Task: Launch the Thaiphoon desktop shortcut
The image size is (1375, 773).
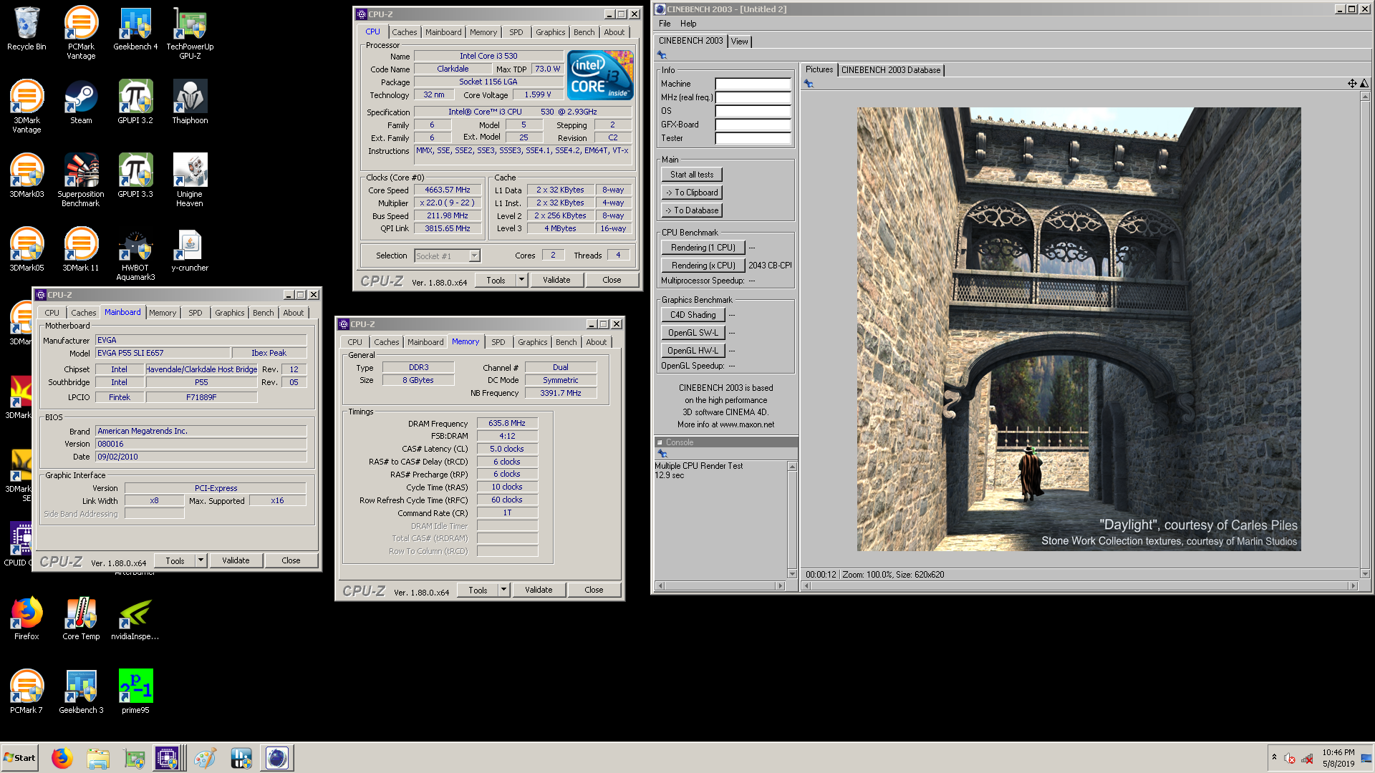Action: pos(190,102)
